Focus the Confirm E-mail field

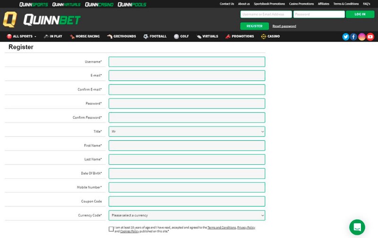tap(187, 90)
